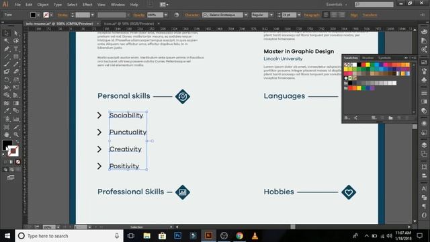Select align right paragraph button

click(x=342, y=15)
